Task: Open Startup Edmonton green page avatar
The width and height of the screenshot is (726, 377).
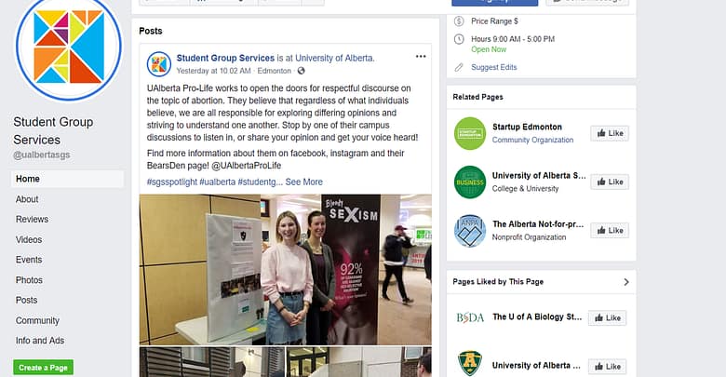Action: [x=469, y=133]
